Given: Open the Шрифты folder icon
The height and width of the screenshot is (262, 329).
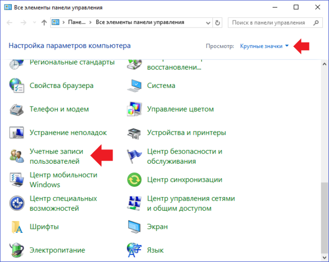Looking at the screenshot, I should [17, 227].
